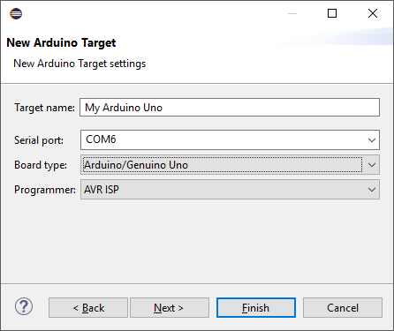The height and width of the screenshot is (331, 394).
Task: Minimize the dialog window
Action: pyautogui.click(x=292, y=13)
